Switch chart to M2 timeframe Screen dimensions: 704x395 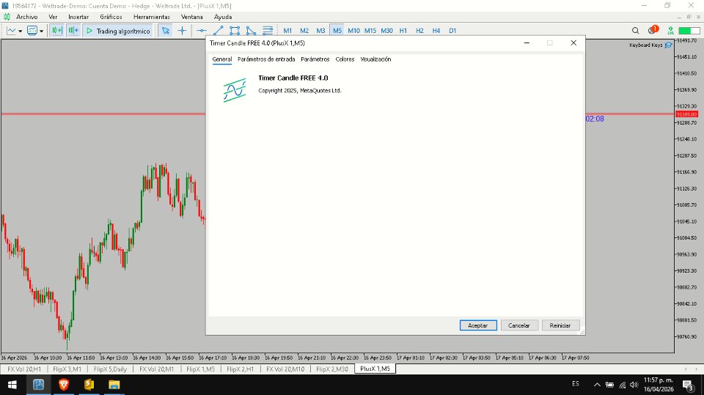(304, 31)
